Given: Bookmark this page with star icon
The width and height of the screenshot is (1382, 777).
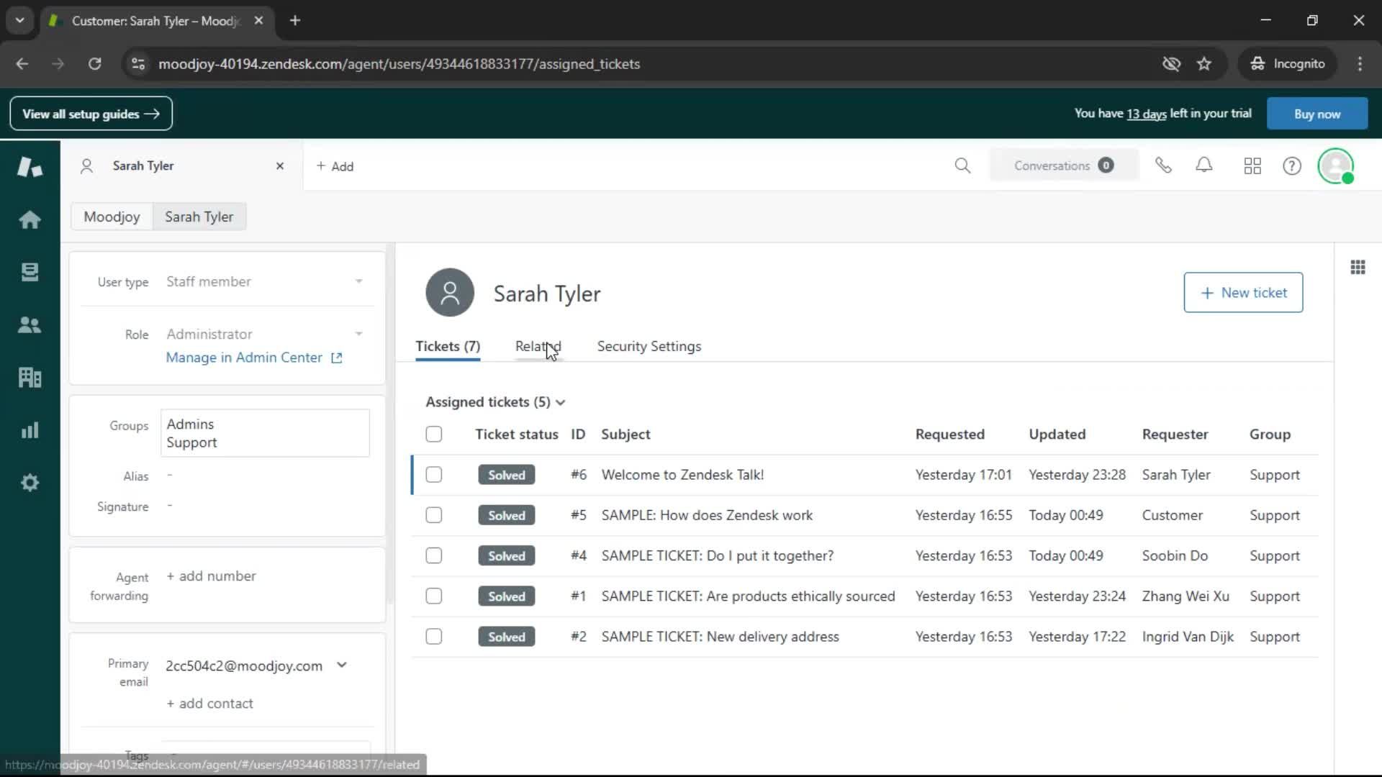Looking at the screenshot, I should click(x=1204, y=64).
